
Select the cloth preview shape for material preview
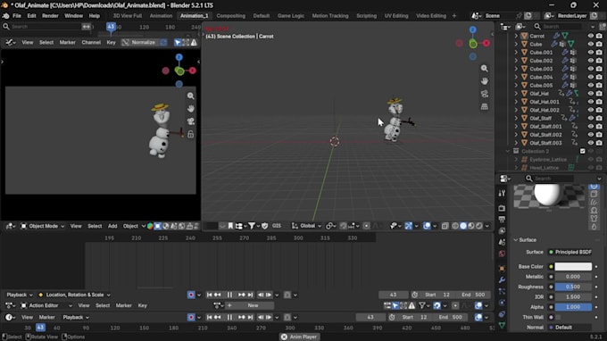[594, 219]
